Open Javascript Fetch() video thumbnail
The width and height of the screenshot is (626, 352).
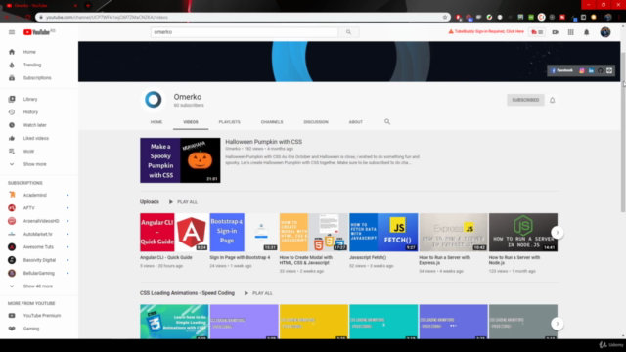pyautogui.click(x=383, y=233)
